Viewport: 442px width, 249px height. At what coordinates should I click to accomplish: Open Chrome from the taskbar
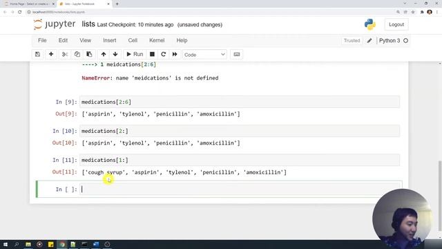coord(62,244)
